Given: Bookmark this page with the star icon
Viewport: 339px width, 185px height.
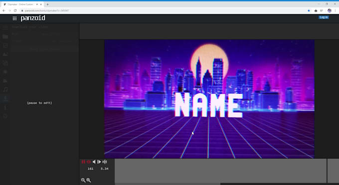Looking at the screenshot, I should pos(309,10).
